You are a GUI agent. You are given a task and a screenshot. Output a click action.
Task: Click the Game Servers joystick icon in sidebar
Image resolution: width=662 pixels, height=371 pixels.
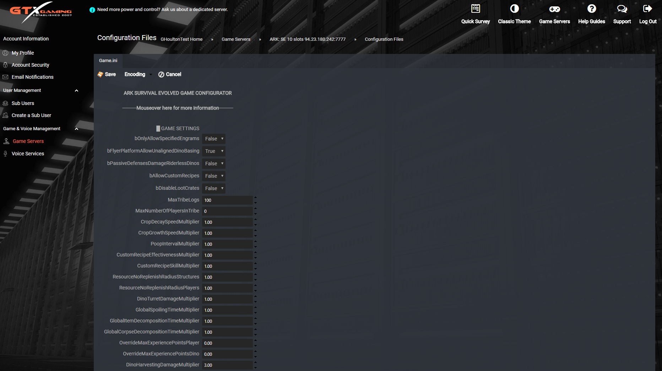tap(6, 141)
